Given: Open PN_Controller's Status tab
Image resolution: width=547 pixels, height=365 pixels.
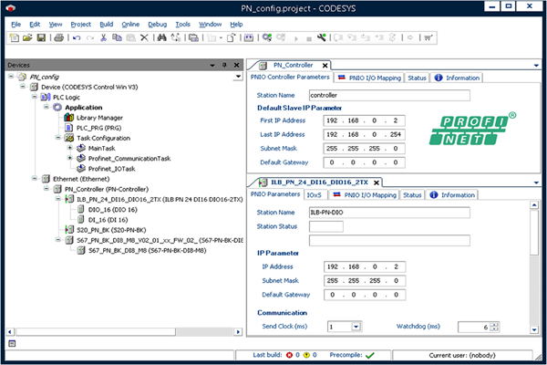Looking at the screenshot, I should click(x=417, y=78).
